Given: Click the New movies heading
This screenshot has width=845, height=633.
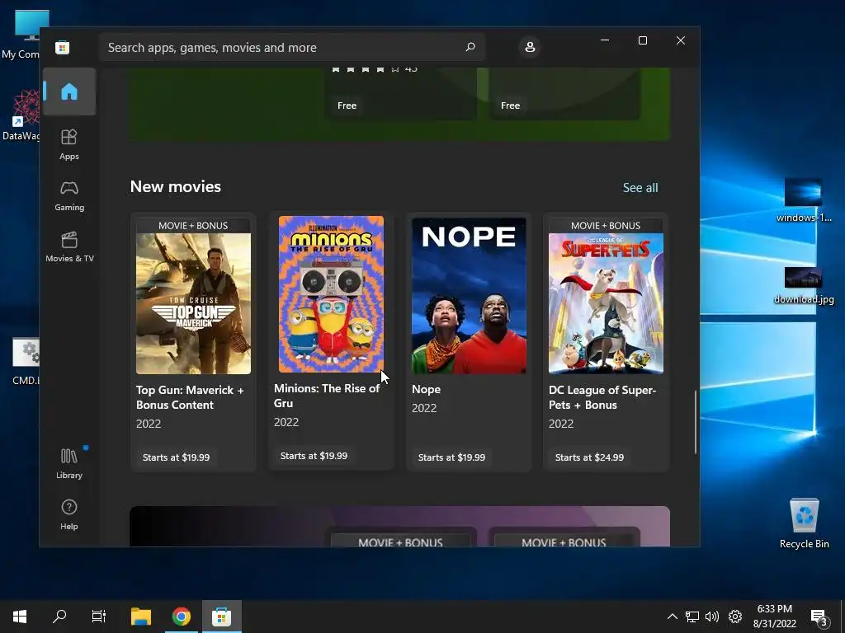Looking at the screenshot, I should (176, 186).
